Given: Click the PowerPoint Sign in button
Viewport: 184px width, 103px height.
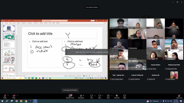Looking at the screenshot, I should [93, 21].
